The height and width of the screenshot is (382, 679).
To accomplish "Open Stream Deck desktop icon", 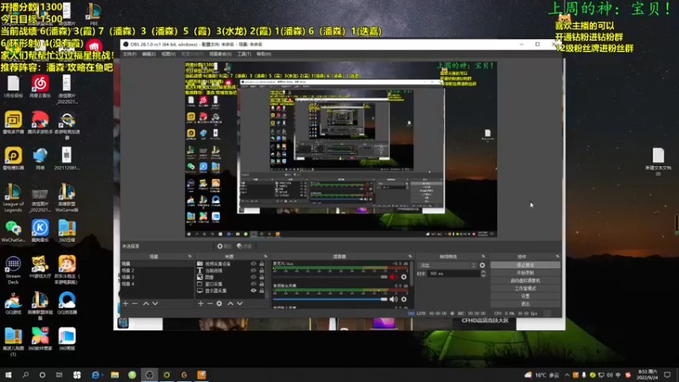I will pos(13,270).
